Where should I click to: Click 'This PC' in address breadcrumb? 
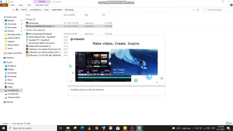pos(24,10)
